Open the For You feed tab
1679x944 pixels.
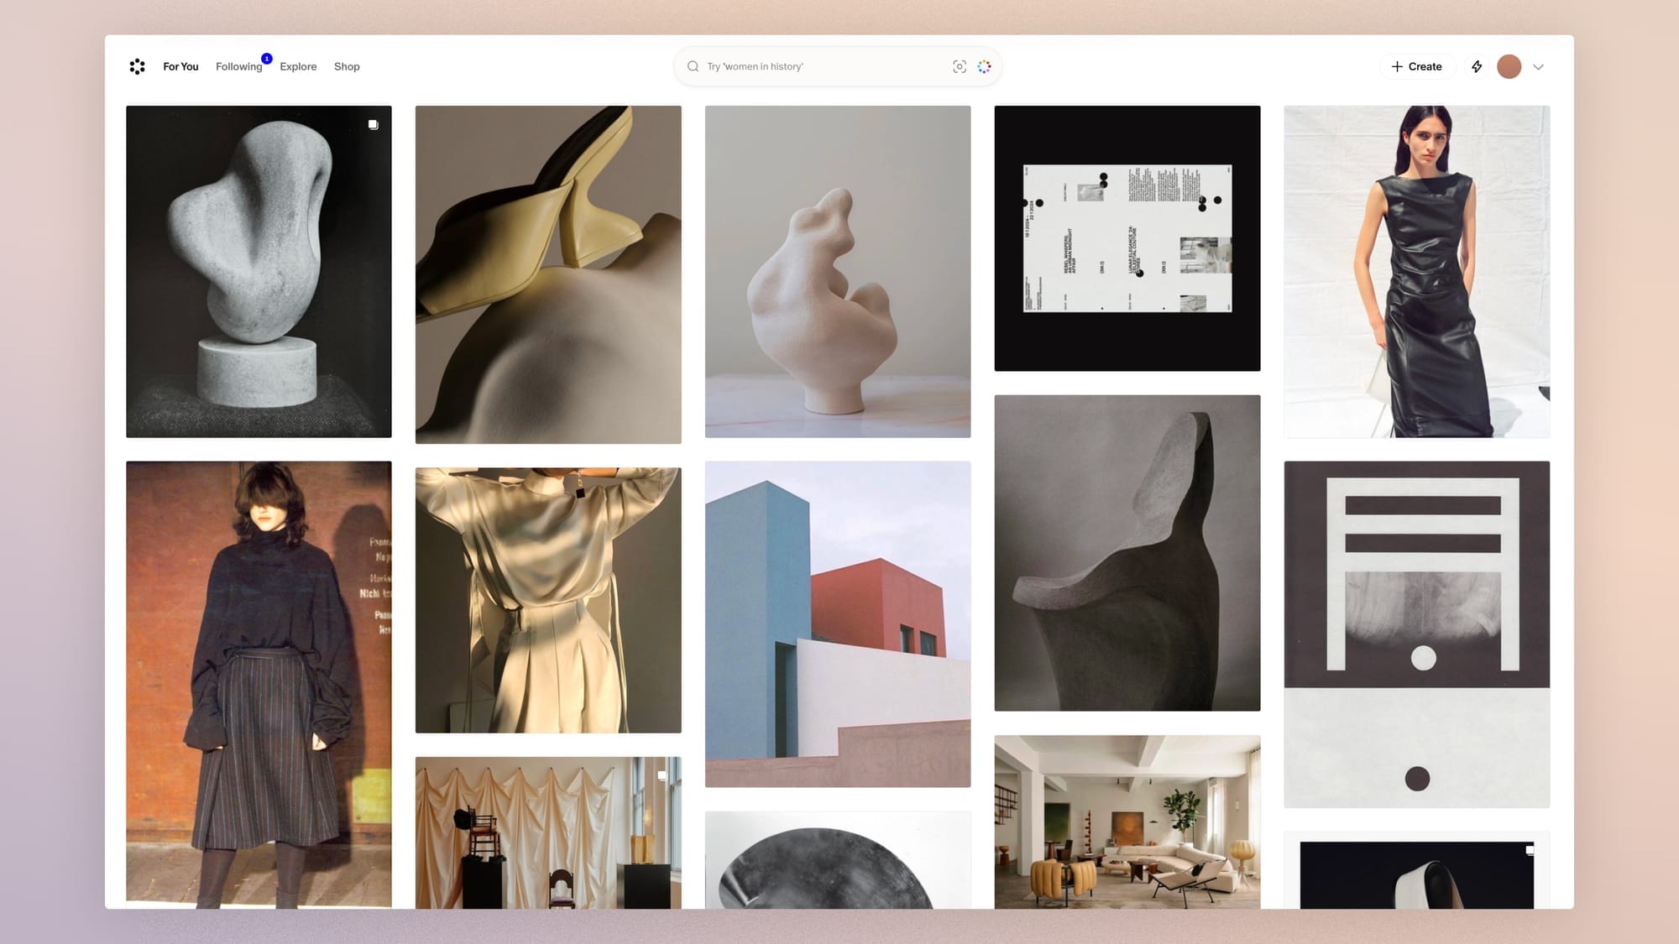click(180, 66)
